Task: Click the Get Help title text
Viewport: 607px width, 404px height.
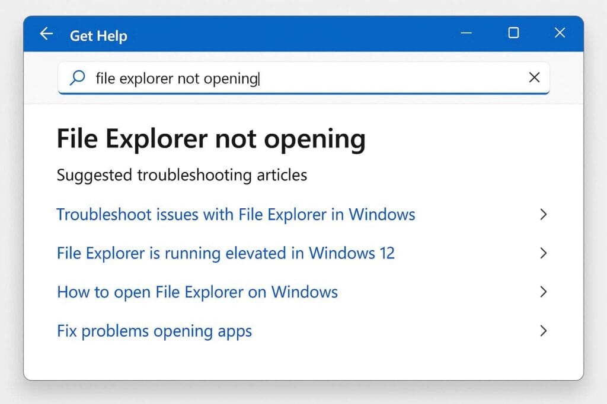Action: (98, 35)
